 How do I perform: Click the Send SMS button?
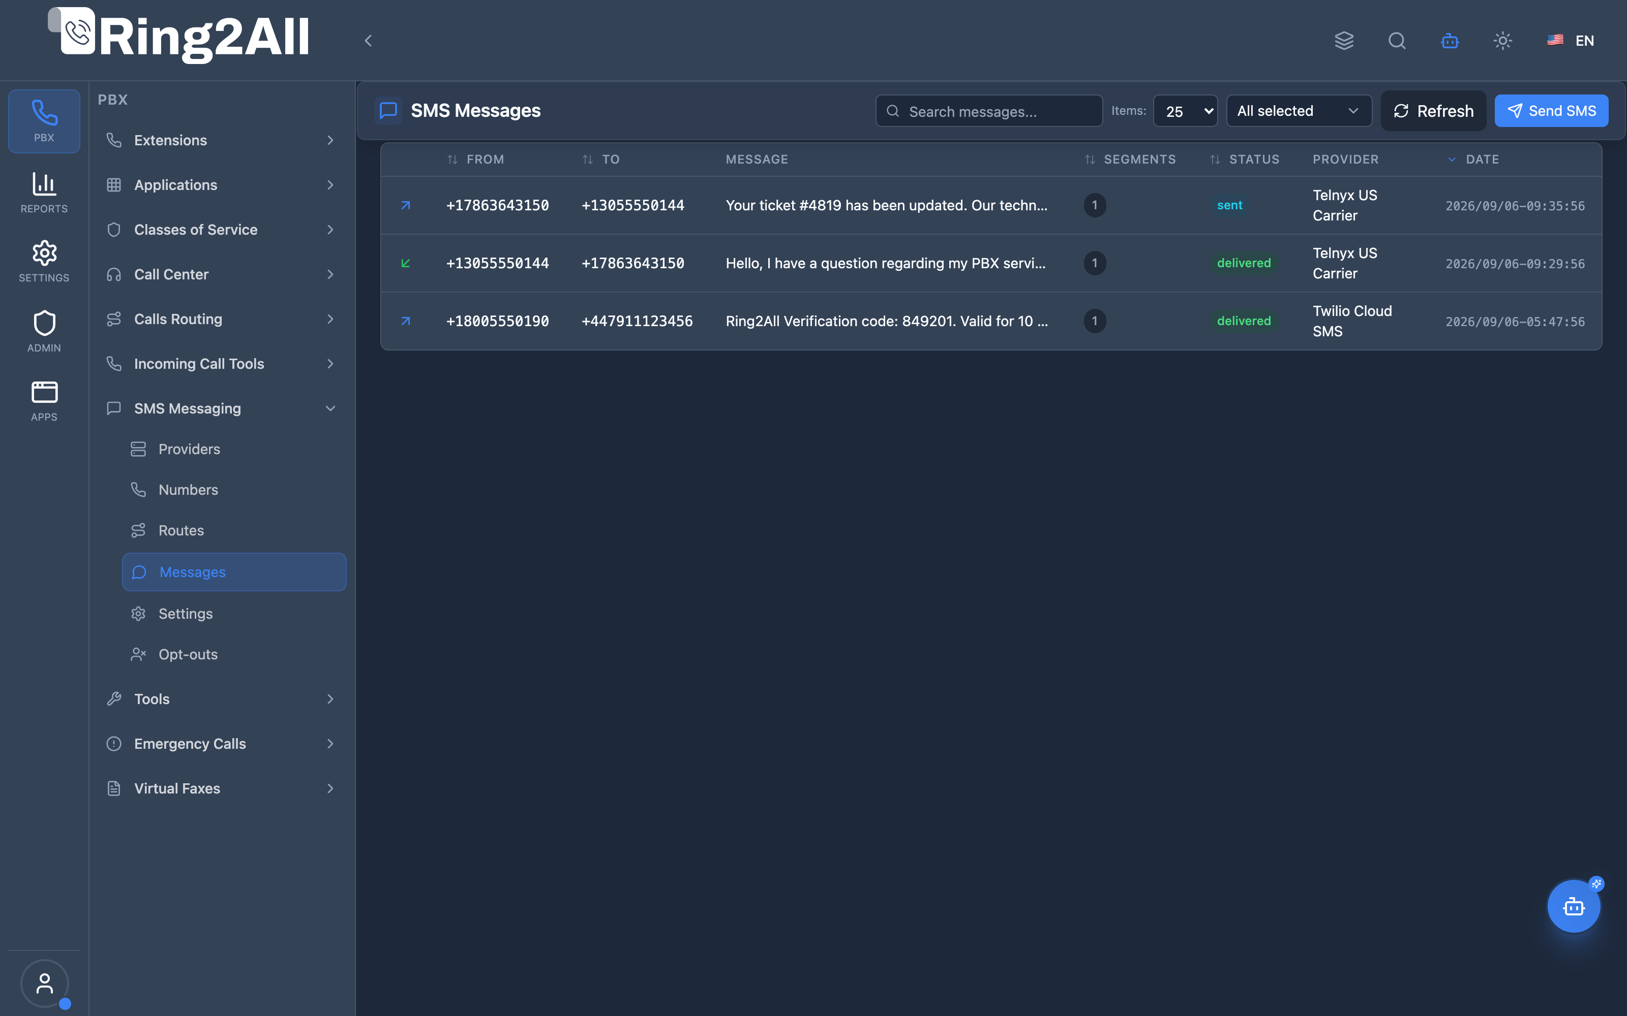click(x=1551, y=111)
